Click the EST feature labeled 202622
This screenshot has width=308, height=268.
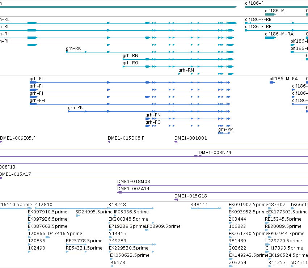(x=237, y=248)
